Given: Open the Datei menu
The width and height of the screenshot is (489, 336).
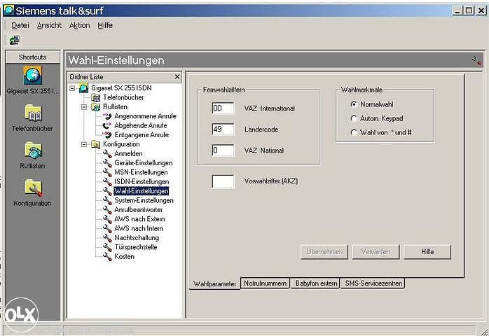Looking at the screenshot, I should click(x=20, y=25).
